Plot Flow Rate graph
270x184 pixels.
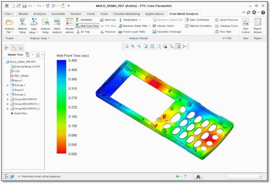[x=223, y=32]
